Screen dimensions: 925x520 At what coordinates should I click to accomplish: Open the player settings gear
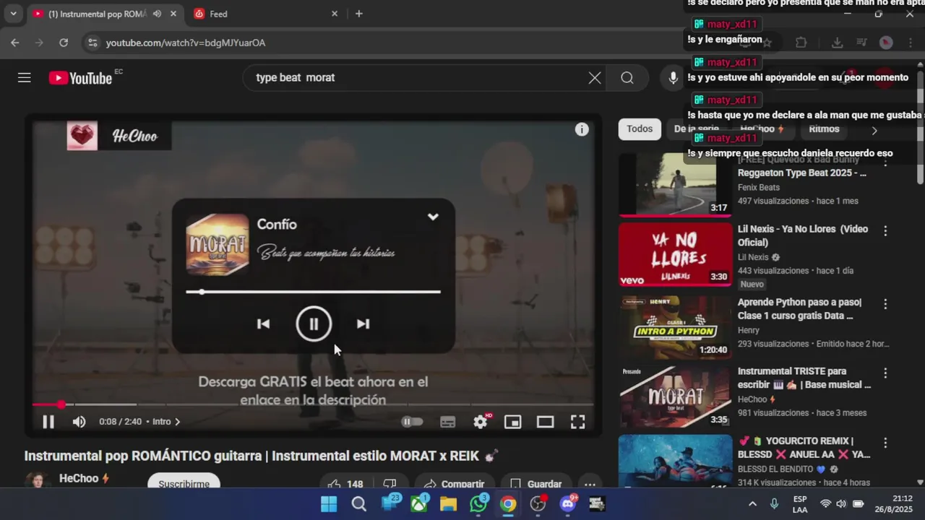(481, 422)
